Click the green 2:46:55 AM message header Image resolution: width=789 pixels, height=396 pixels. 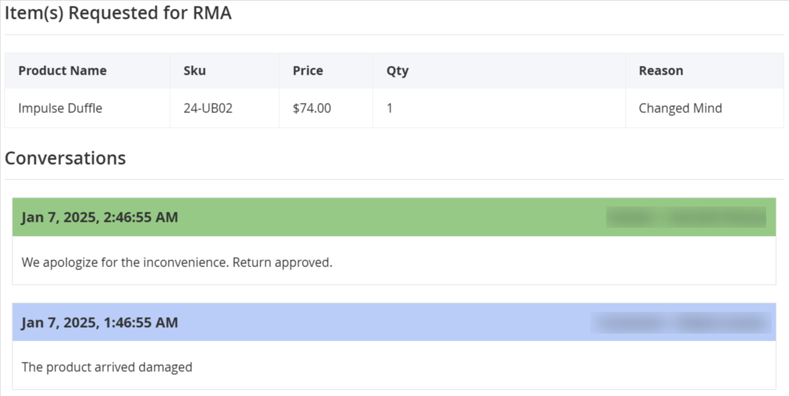pos(394,217)
